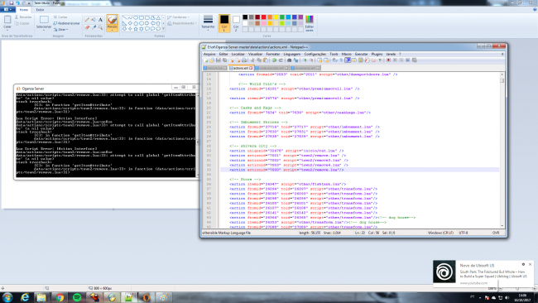Select the Fill bucket tool in Paint

click(94, 20)
